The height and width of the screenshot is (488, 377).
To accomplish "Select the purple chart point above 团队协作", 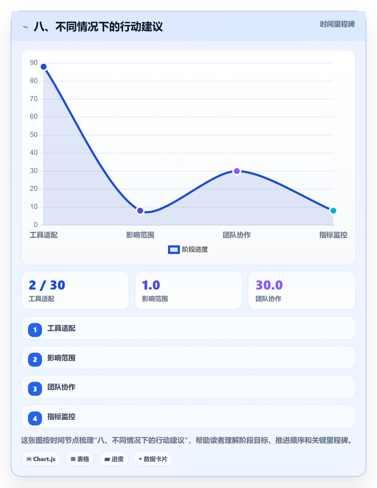I will [237, 171].
